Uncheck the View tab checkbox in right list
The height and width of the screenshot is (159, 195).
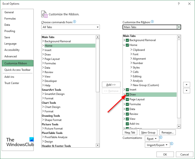pyautogui.click(x=127, y=119)
